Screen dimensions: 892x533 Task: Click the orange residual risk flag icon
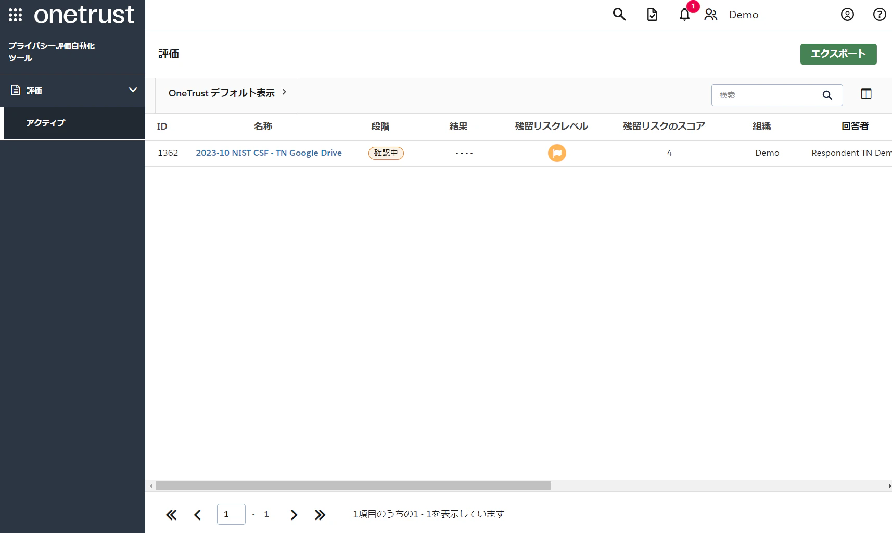557,153
